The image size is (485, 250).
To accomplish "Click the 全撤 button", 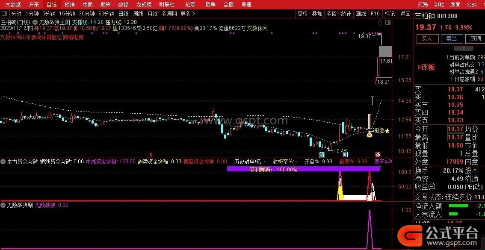I will pos(228,4).
